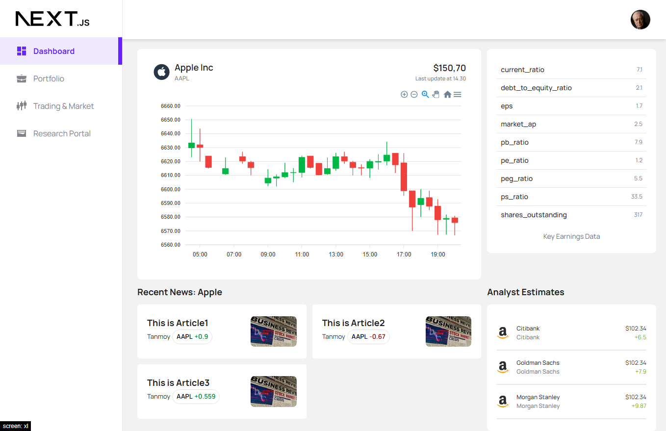Select the eps row
The image size is (666, 431).
[x=571, y=106]
